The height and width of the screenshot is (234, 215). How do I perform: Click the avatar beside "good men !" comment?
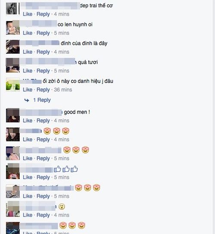pos(13,115)
